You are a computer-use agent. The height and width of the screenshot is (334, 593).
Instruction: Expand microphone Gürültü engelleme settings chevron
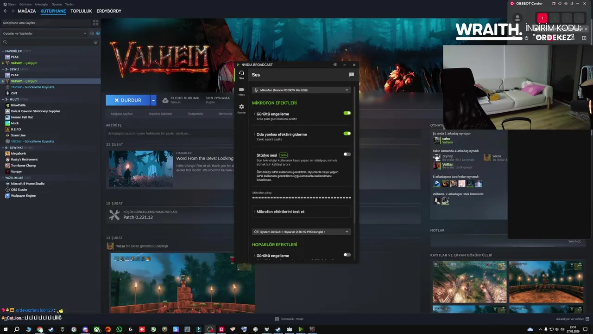coord(254,114)
